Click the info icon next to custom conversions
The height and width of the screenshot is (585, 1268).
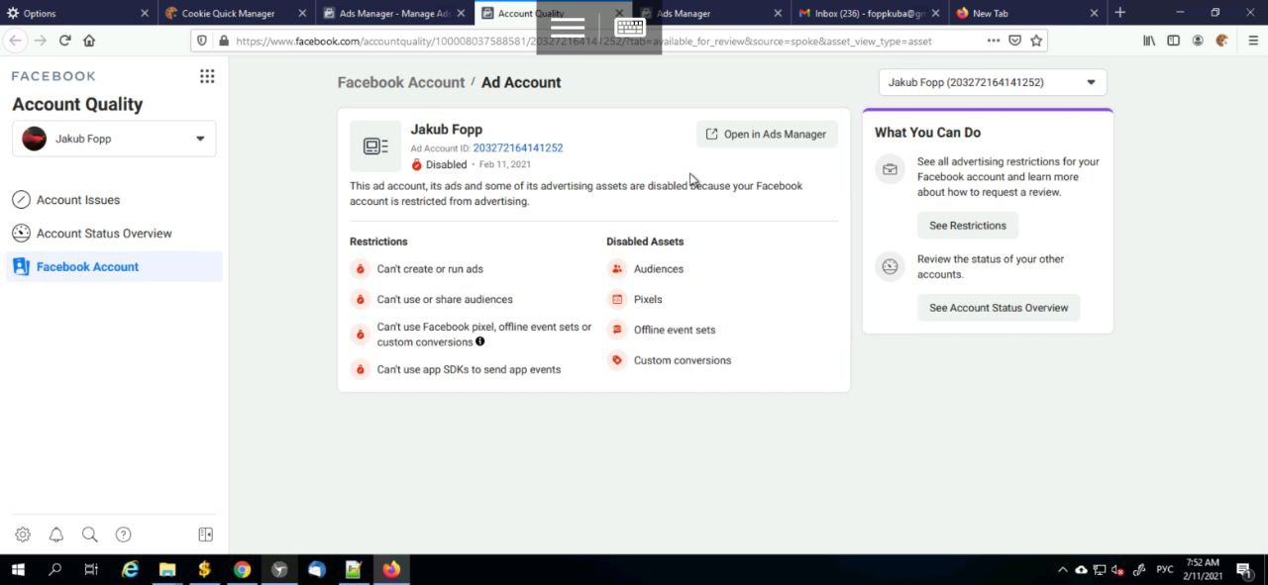tap(480, 341)
